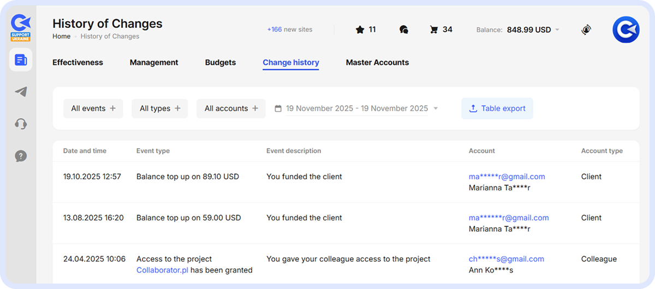The height and width of the screenshot is (289, 655).
Task: Open the Collaborator.pl project link
Action: point(162,270)
